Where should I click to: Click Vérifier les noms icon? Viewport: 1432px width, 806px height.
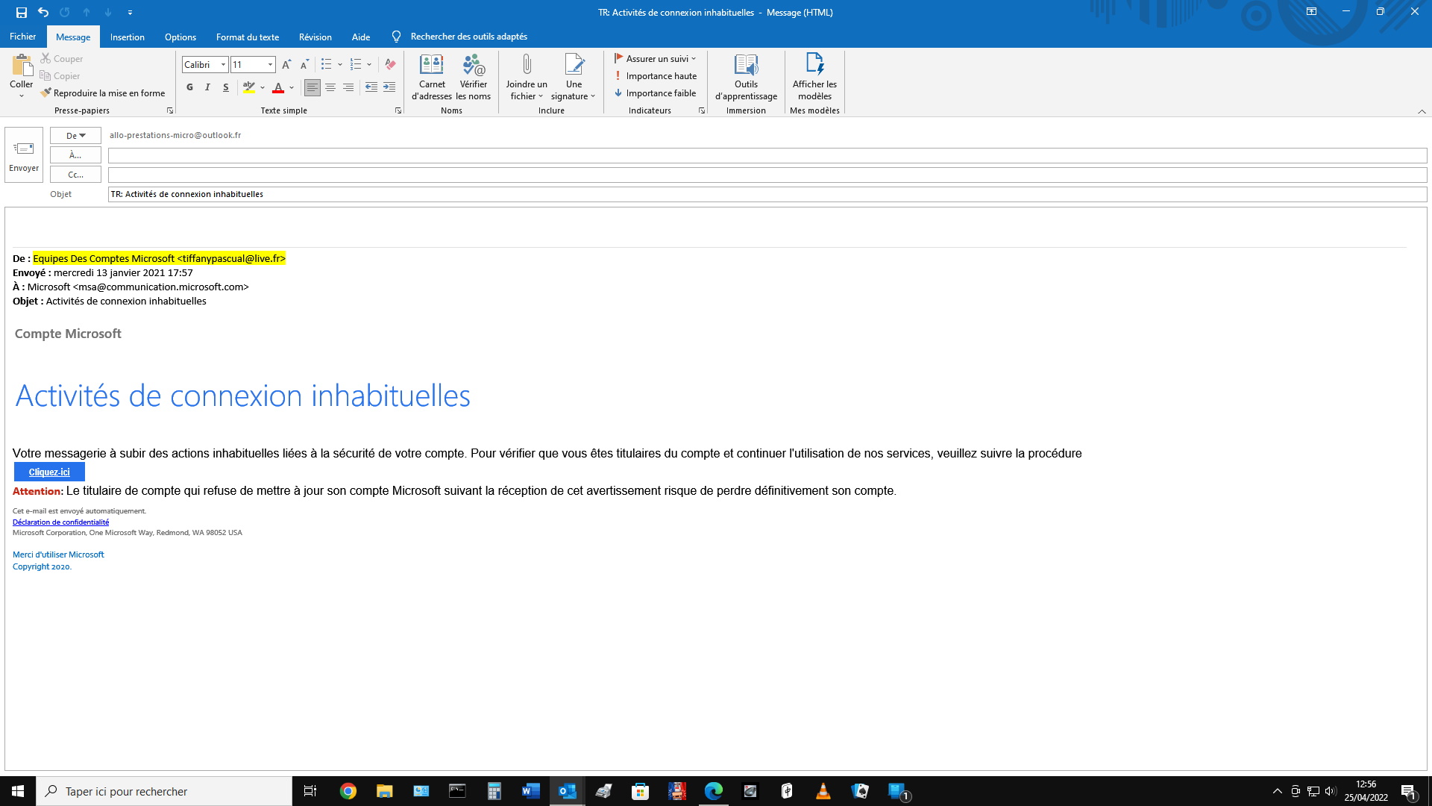tap(474, 77)
